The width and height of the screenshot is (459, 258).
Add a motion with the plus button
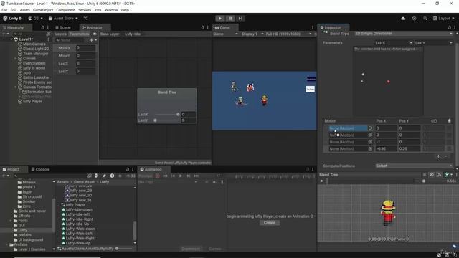click(438, 156)
